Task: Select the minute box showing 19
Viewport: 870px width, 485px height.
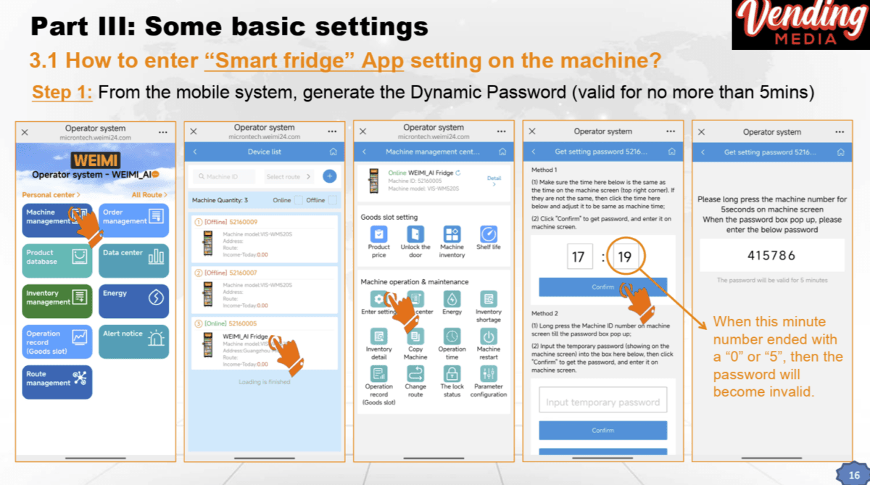Action: [624, 257]
